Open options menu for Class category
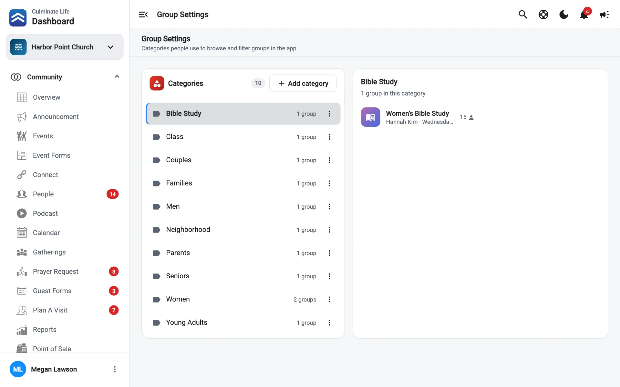 (x=329, y=137)
